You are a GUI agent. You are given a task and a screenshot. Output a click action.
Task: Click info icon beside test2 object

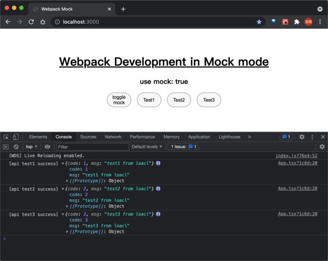pyautogui.click(x=158, y=189)
